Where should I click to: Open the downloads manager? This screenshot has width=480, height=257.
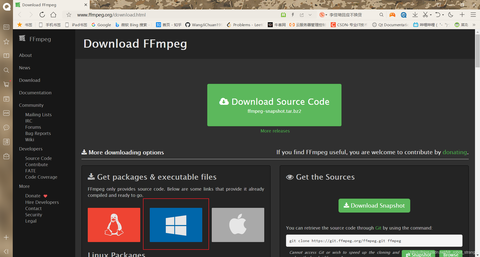415,15
